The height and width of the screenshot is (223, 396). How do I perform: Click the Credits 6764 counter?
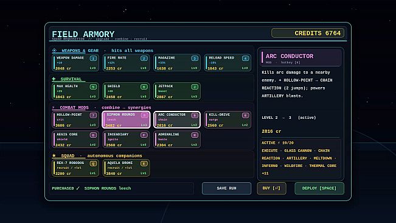(308, 33)
